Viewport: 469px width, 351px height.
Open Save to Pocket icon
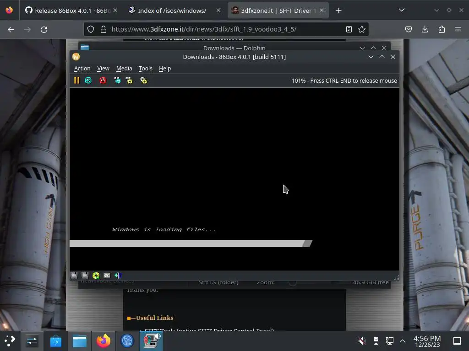[x=408, y=29]
